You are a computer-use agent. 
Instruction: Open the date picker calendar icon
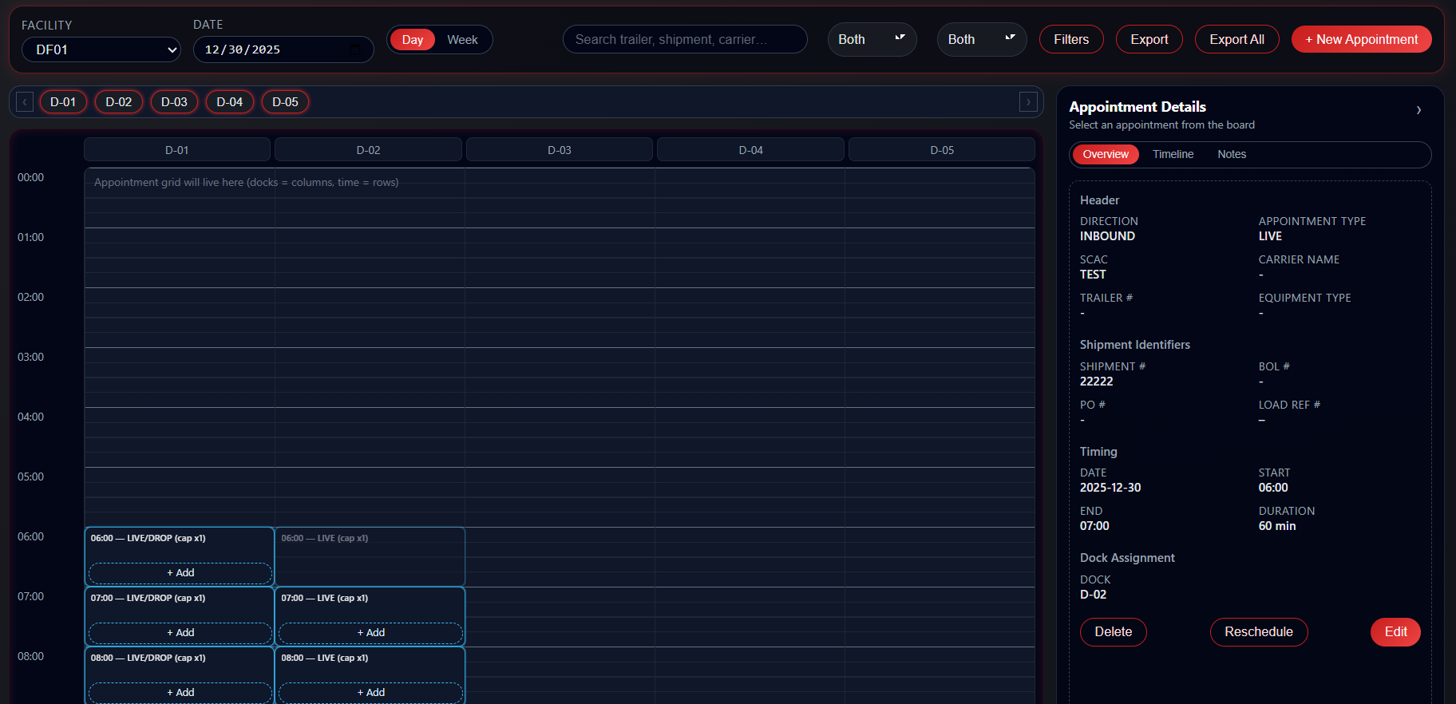point(355,49)
